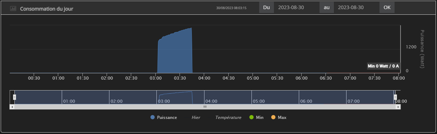Click the left navigator range handle
Viewport: 437px width, 134px height.
click(14, 97)
